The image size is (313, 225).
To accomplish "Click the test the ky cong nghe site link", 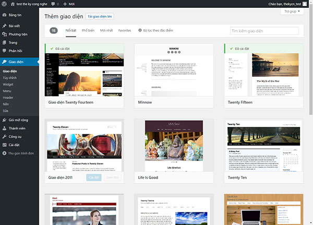I will click(x=32, y=4).
